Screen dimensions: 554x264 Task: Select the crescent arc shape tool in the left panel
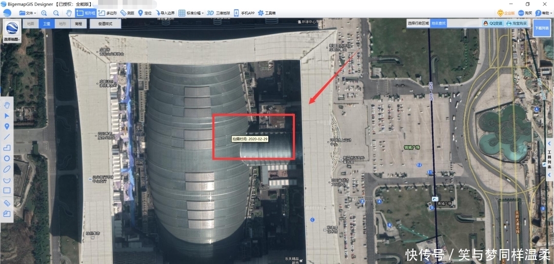click(7, 180)
